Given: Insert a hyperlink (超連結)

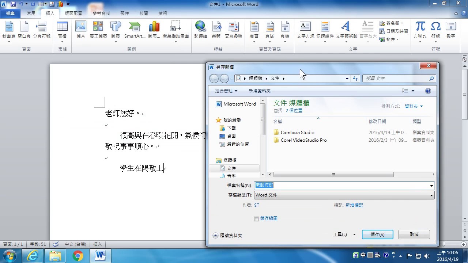Looking at the screenshot, I should (x=201, y=31).
